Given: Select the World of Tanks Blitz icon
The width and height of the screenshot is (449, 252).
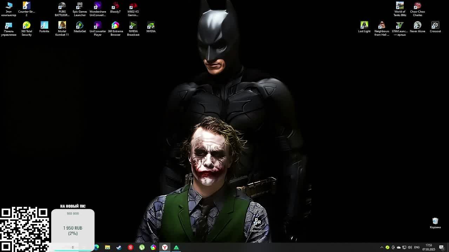Looking at the screenshot, I should [x=400, y=9].
